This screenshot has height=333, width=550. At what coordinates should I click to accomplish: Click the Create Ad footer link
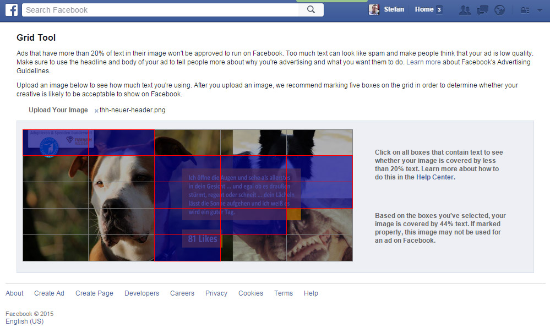point(49,293)
